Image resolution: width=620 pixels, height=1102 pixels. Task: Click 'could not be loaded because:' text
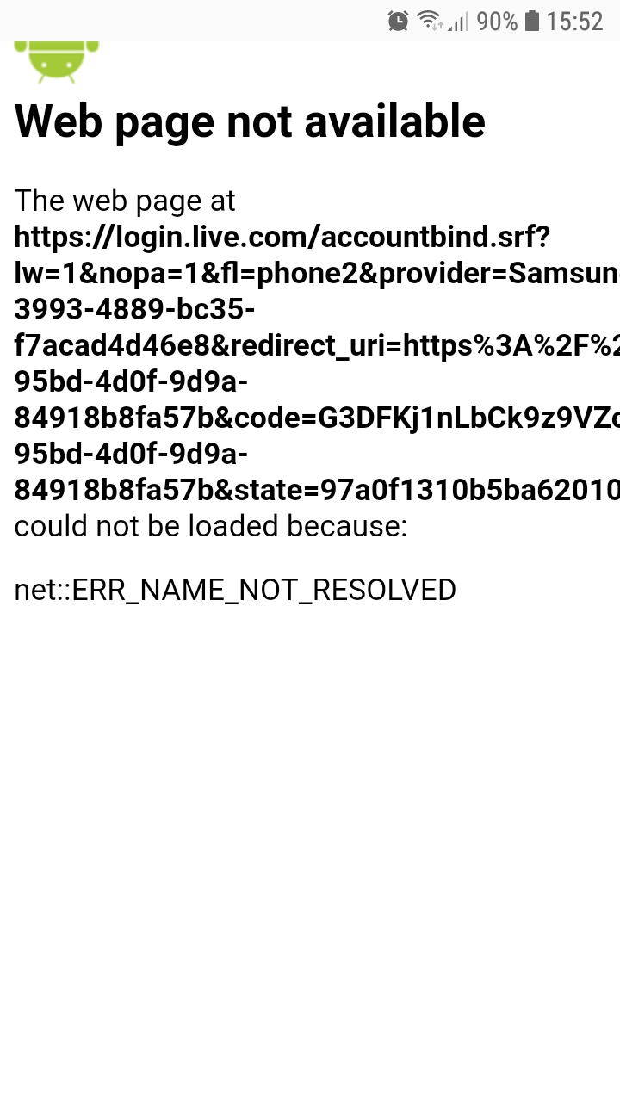pyautogui.click(x=211, y=526)
